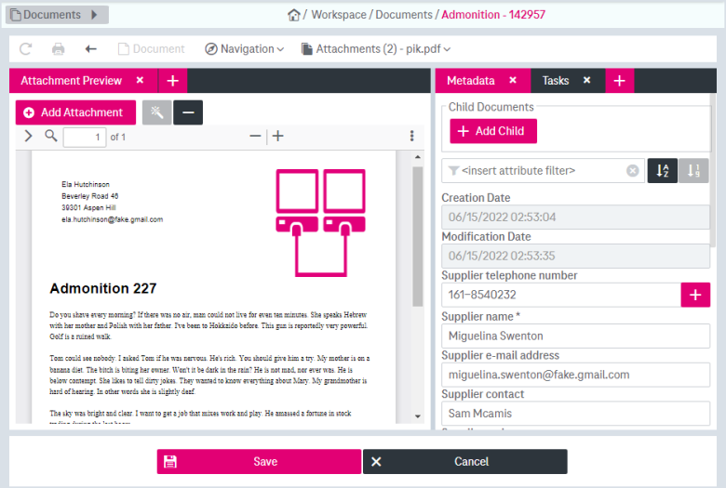Click the Modification Date field
This screenshot has width=726, height=488.
(x=575, y=256)
